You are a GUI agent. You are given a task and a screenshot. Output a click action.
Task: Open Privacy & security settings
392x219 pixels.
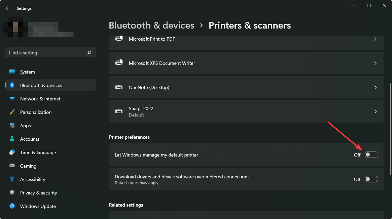50,193
